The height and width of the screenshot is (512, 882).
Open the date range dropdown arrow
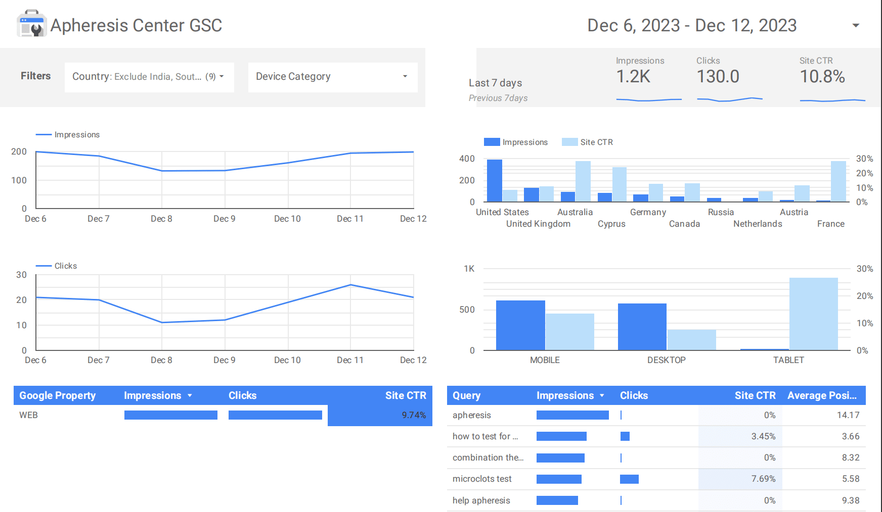pos(856,25)
